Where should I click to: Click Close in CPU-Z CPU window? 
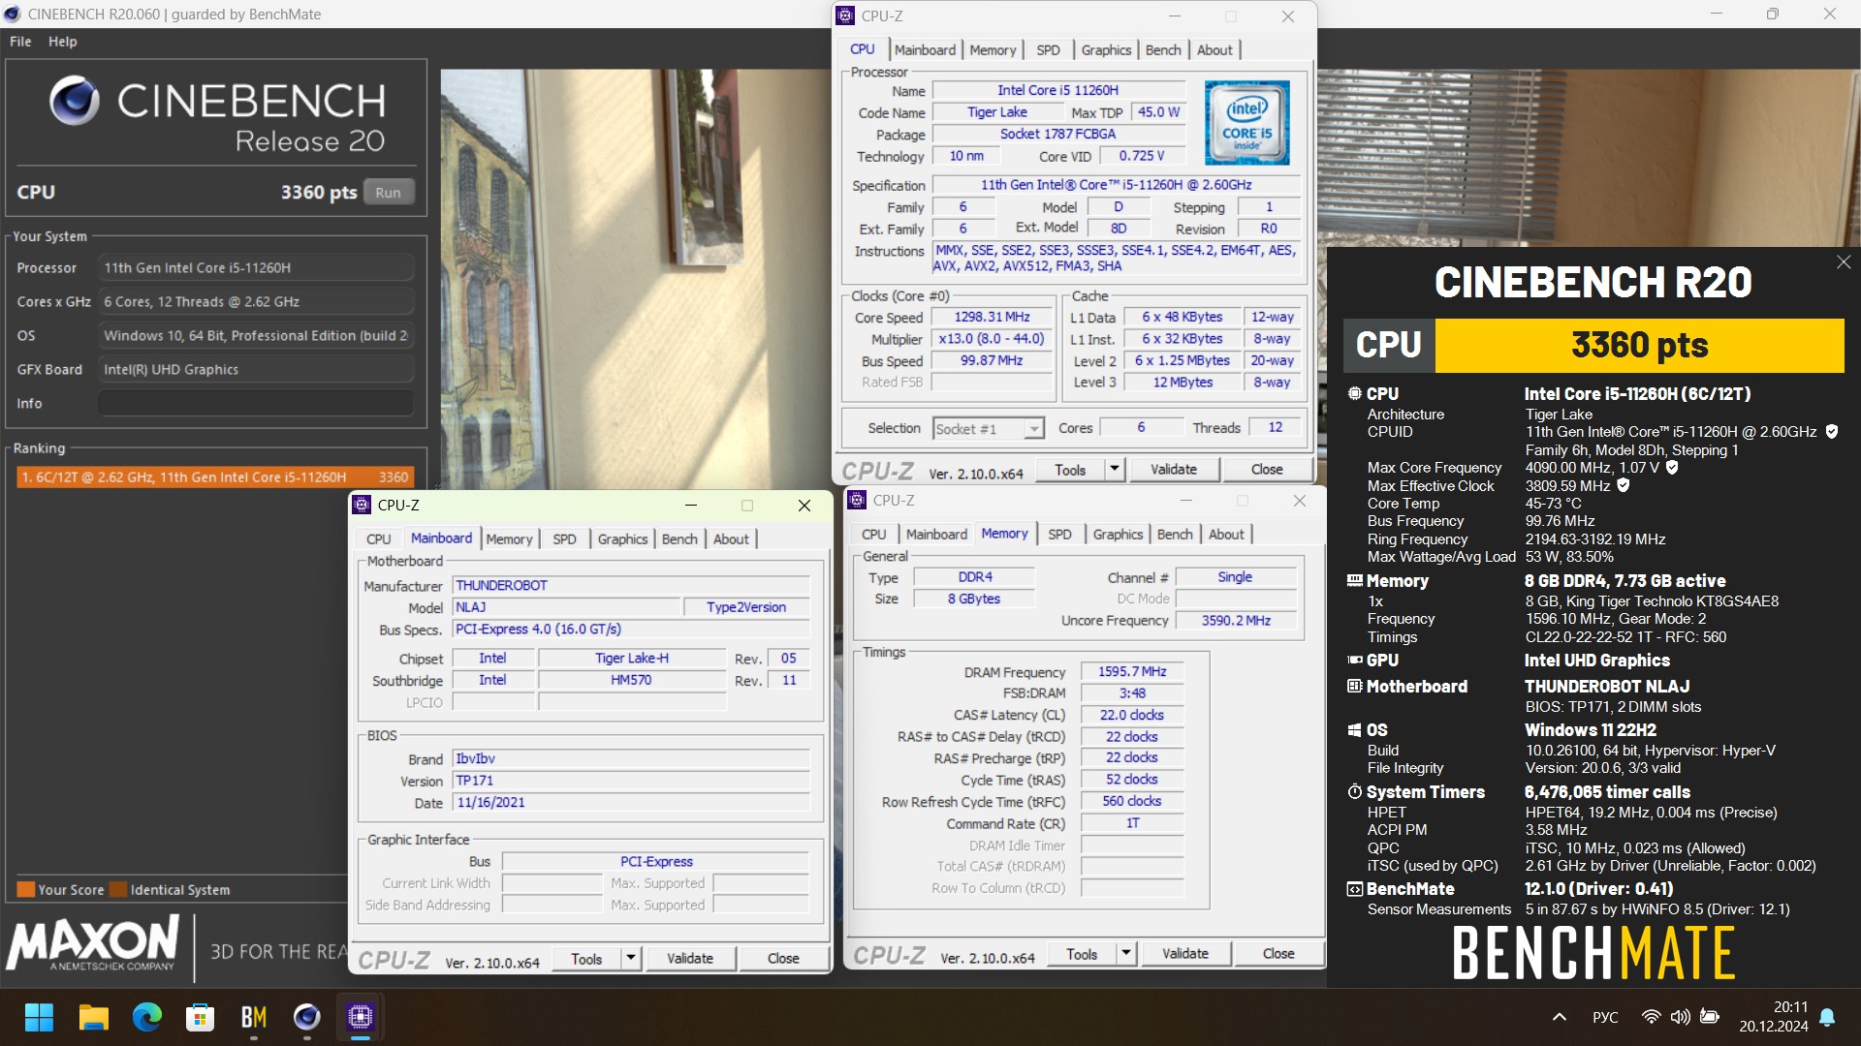1267,470
